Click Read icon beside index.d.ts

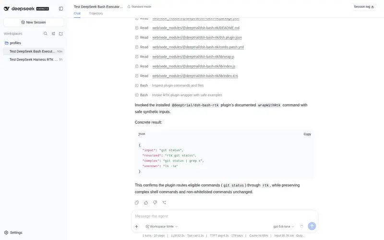pyautogui.click(x=137, y=76)
